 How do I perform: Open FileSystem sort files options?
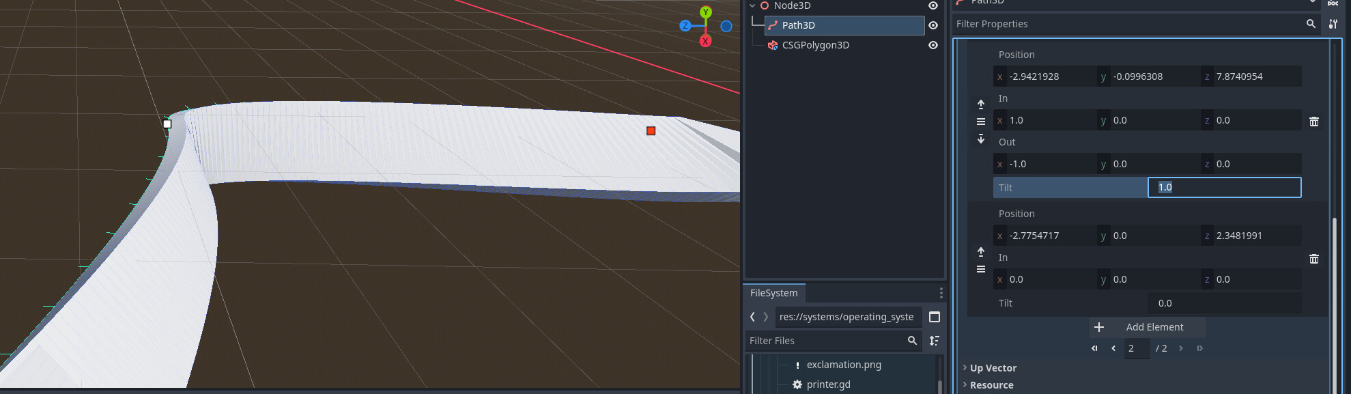coord(935,341)
